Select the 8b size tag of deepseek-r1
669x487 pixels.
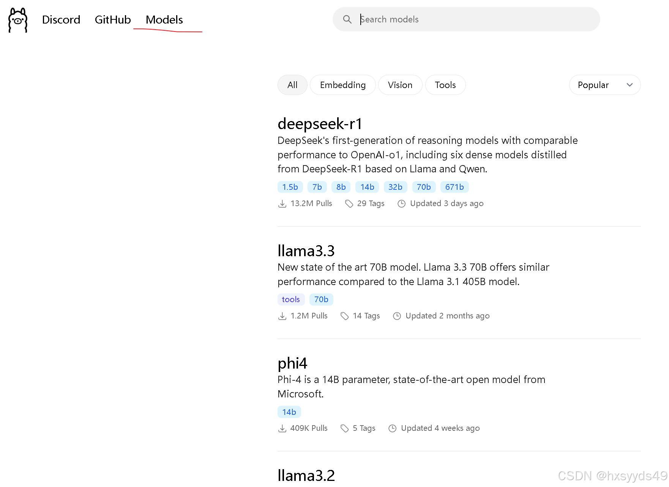pyautogui.click(x=341, y=187)
